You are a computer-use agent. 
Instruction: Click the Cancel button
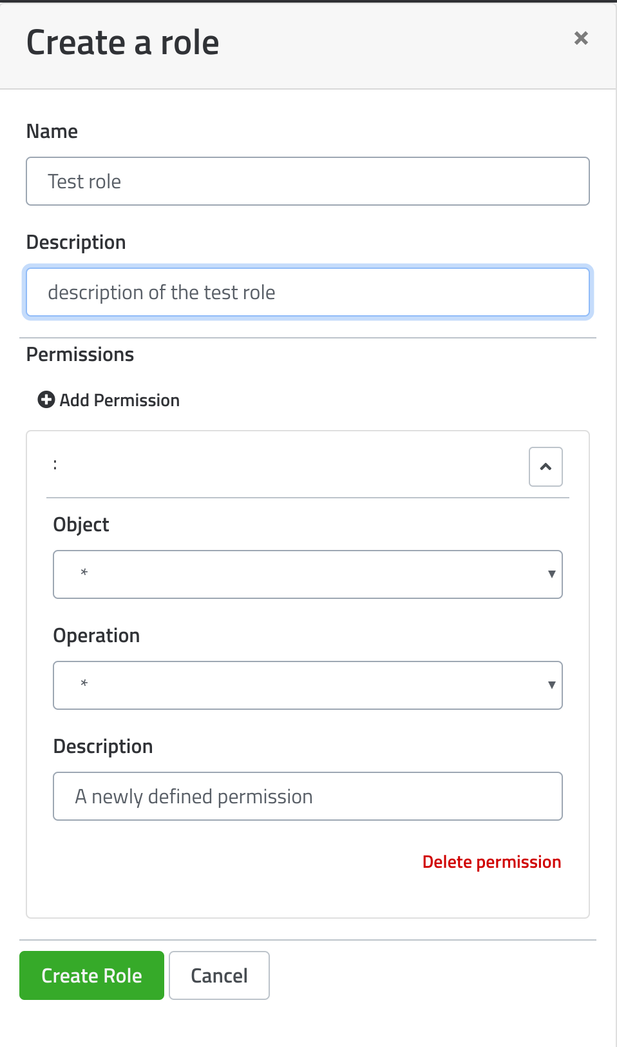[x=219, y=975]
